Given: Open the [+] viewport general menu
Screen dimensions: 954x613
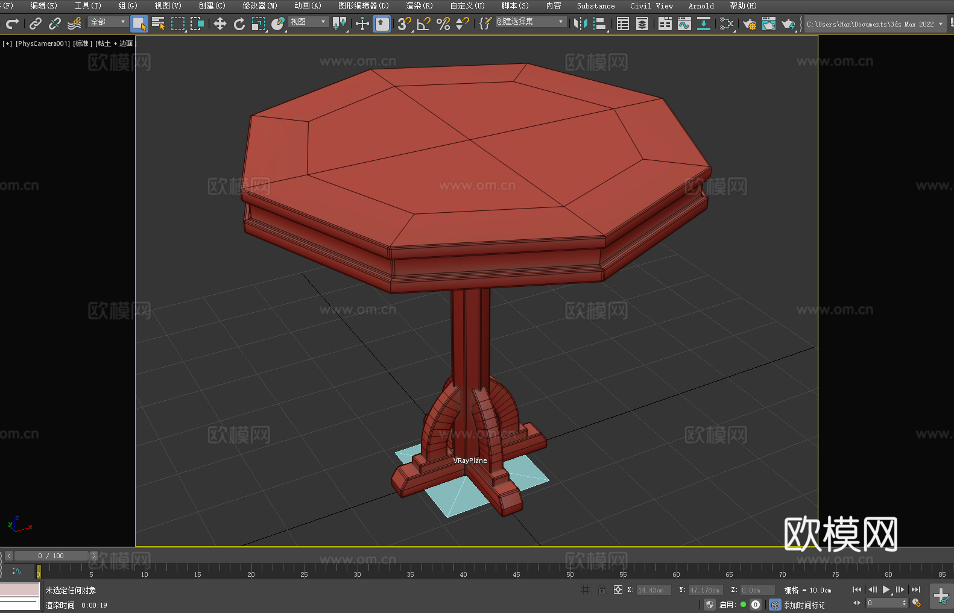Looking at the screenshot, I should (x=7, y=43).
